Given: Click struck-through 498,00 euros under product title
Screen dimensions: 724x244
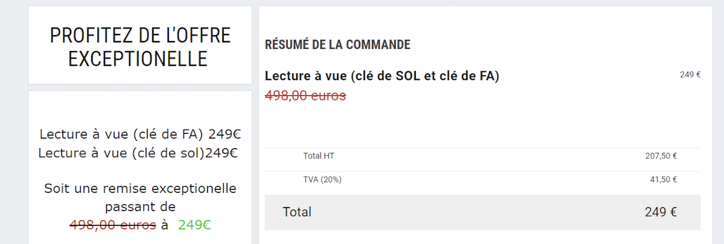Looking at the screenshot, I should pos(305,96).
